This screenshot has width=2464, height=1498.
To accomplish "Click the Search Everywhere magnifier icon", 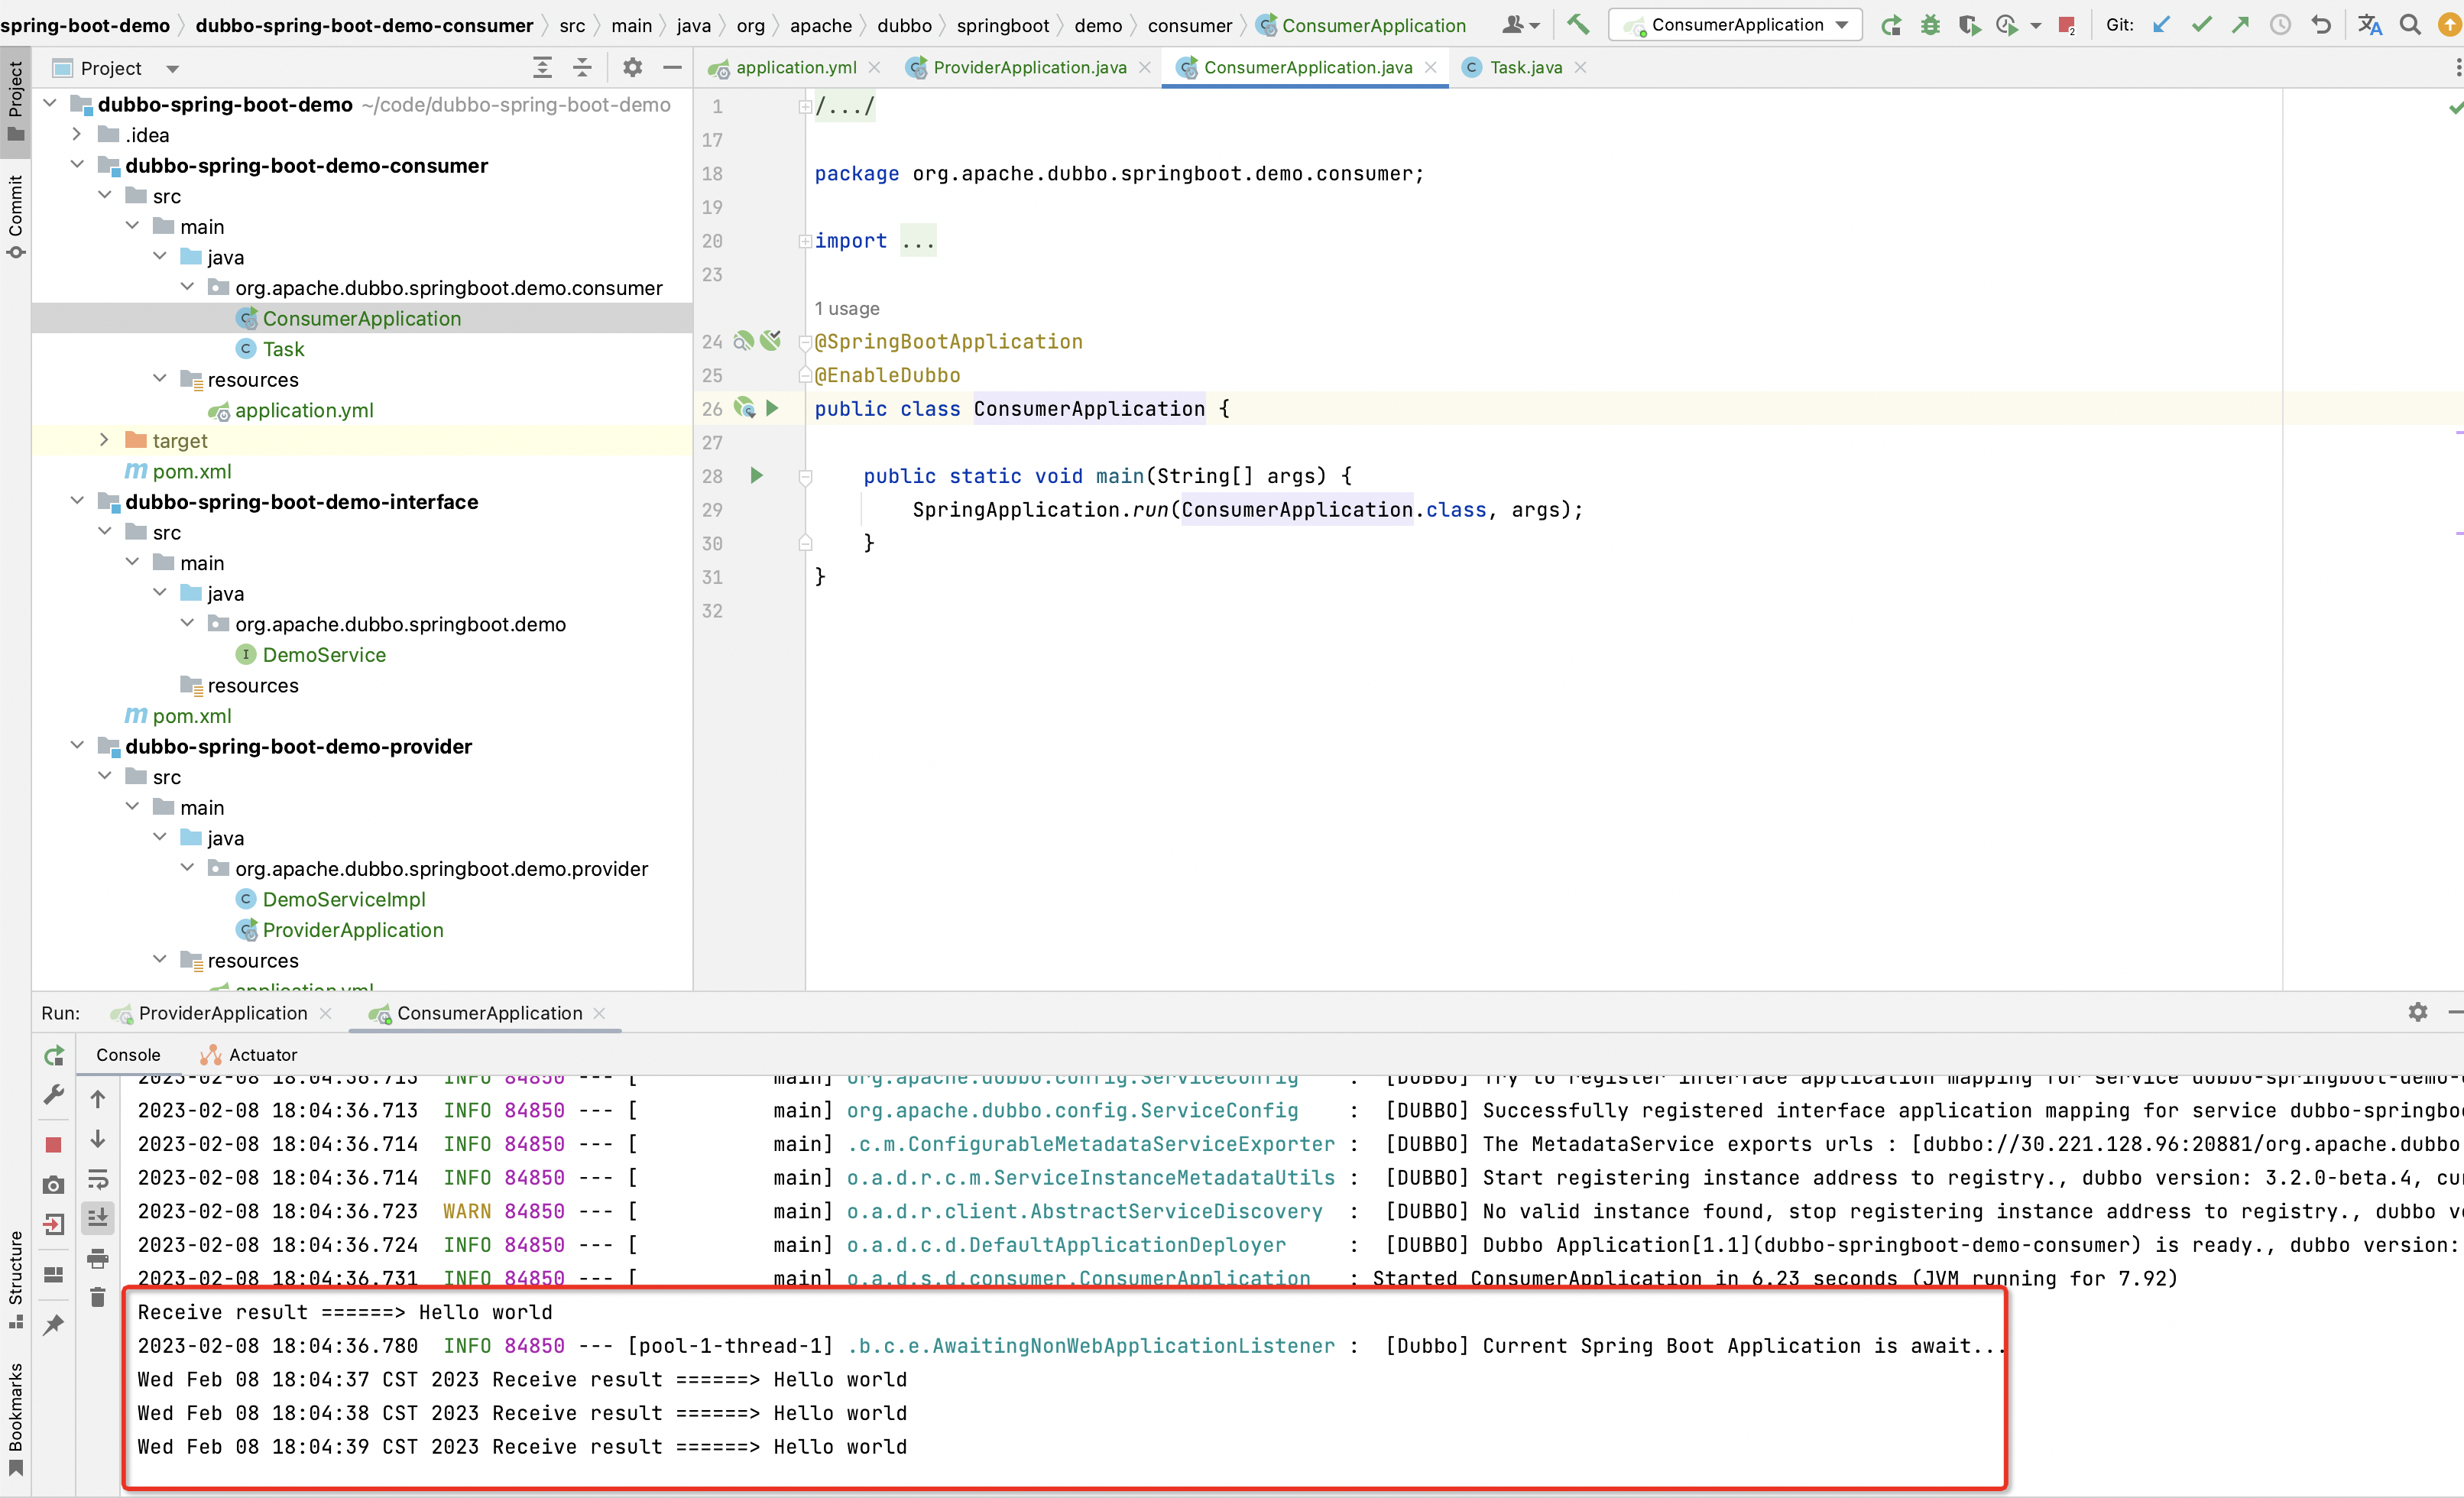I will (x=2410, y=25).
